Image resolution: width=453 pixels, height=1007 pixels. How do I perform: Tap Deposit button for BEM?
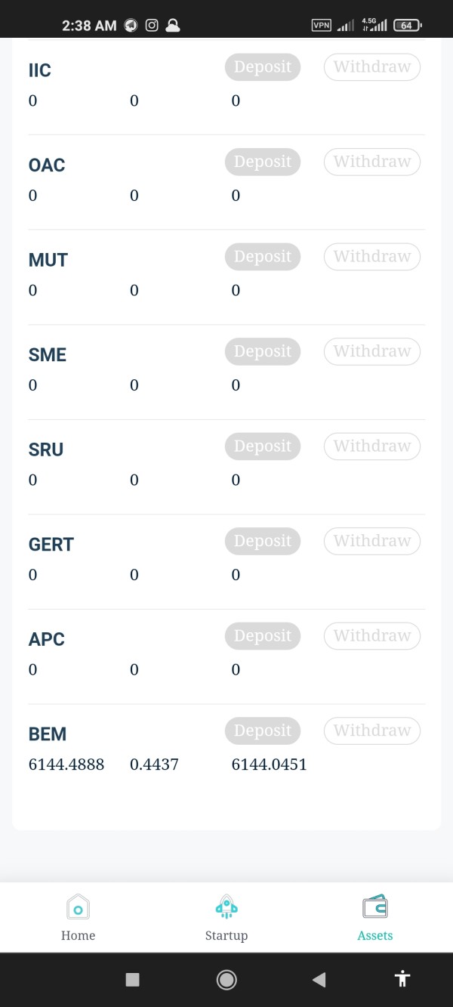263,731
